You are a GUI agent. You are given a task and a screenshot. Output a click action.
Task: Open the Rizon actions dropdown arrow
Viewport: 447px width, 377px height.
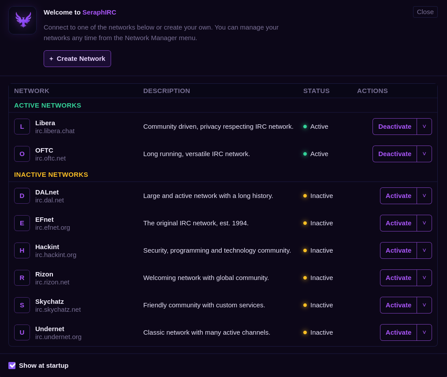424,278
